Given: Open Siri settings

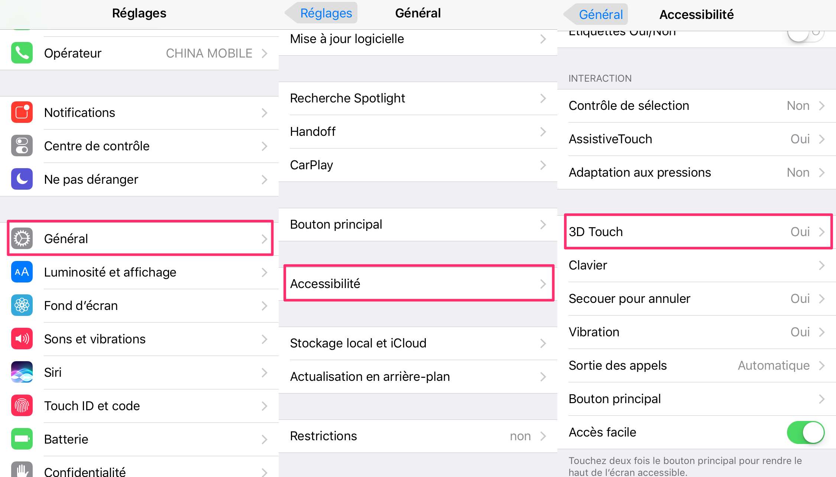Looking at the screenshot, I should 138,371.
